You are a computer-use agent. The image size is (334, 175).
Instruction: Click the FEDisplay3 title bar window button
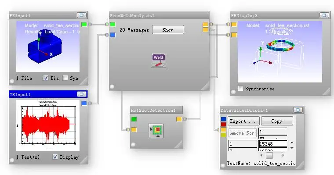[x=324, y=15]
